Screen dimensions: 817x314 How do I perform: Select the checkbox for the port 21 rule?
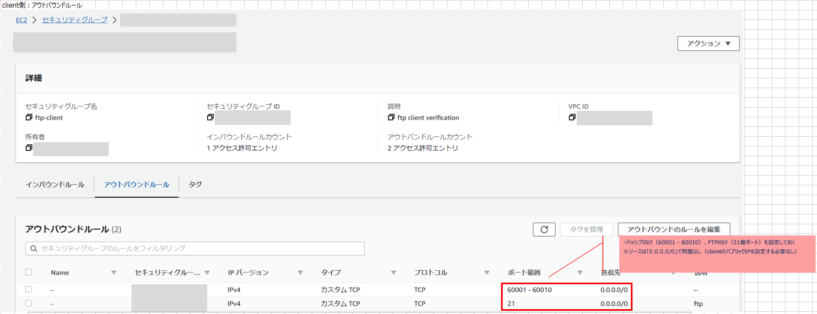[29, 304]
